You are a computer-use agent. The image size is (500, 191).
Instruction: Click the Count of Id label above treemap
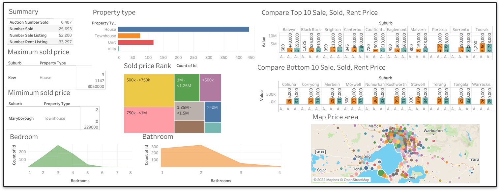pos(187,66)
